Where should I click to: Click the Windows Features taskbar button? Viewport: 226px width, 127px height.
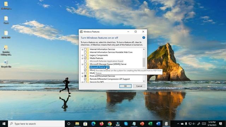(166, 124)
